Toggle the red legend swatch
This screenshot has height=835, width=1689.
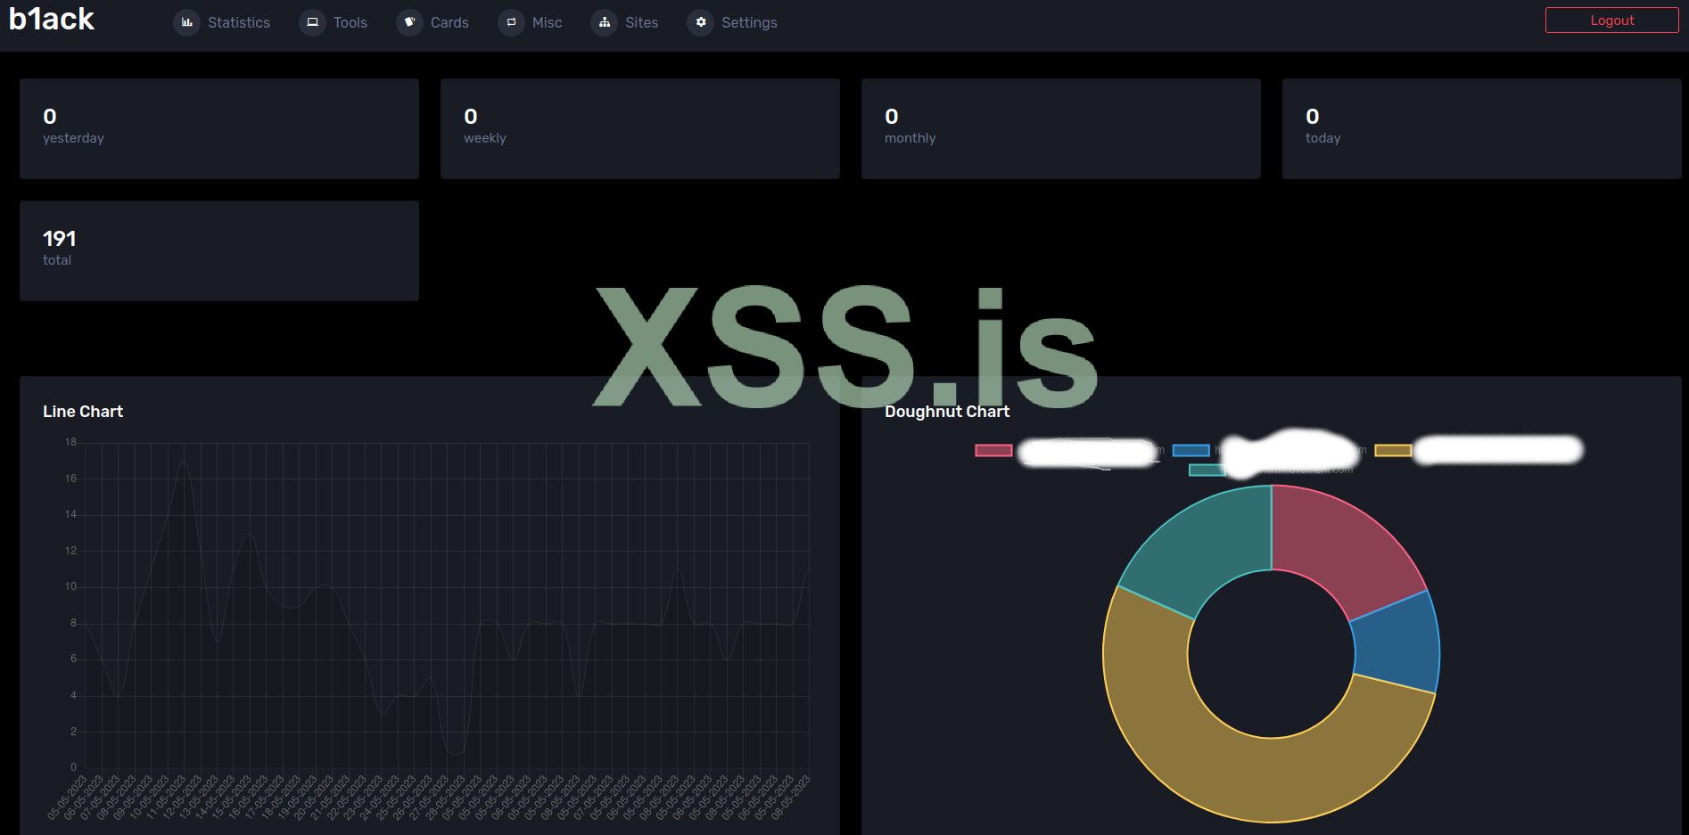(993, 450)
